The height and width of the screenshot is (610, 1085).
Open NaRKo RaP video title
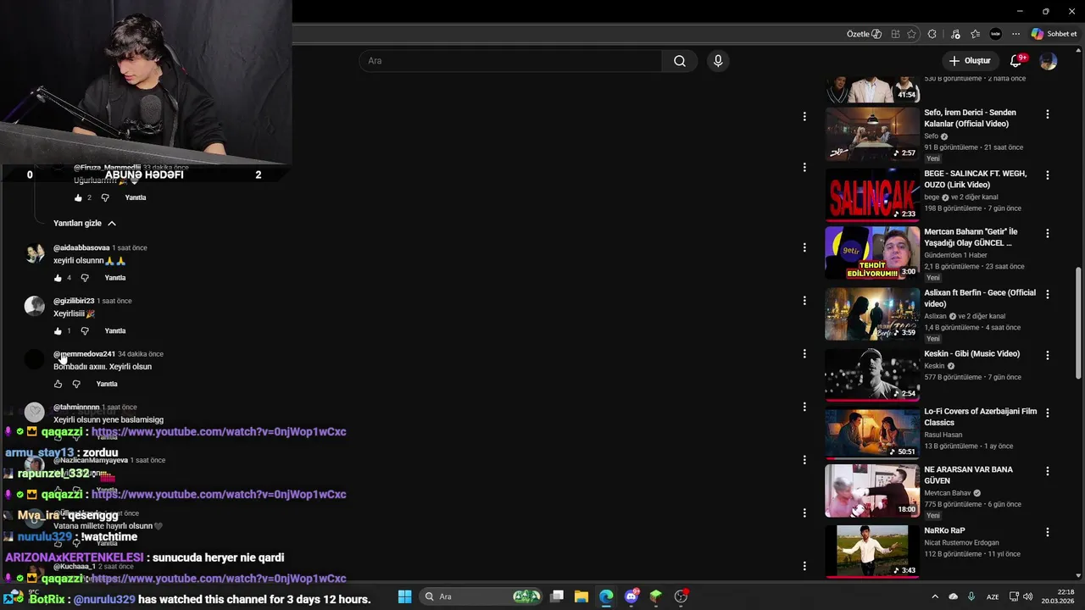pyautogui.click(x=944, y=531)
